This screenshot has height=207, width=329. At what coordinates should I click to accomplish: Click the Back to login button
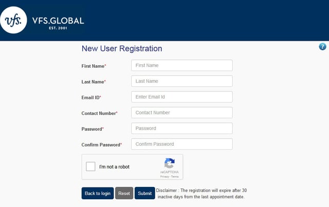coord(98,193)
